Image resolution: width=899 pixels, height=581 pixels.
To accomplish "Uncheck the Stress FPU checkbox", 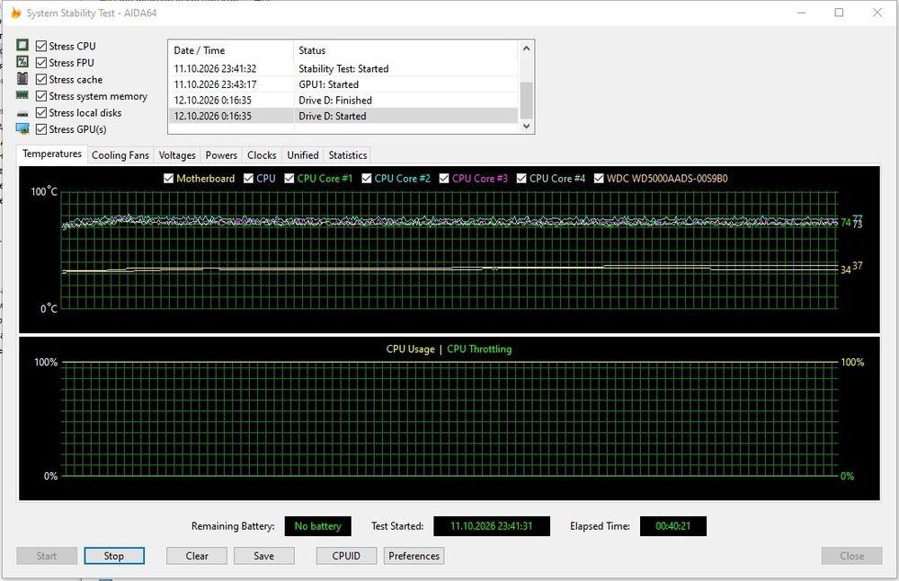I will pyautogui.click(x=41, y=63).
